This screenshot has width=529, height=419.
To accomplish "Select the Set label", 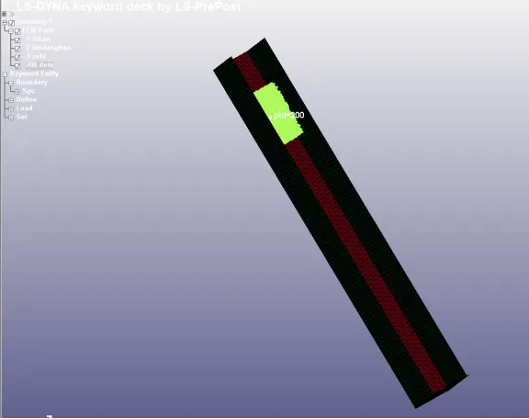I will pyautogui.click(x=22, y=117).
